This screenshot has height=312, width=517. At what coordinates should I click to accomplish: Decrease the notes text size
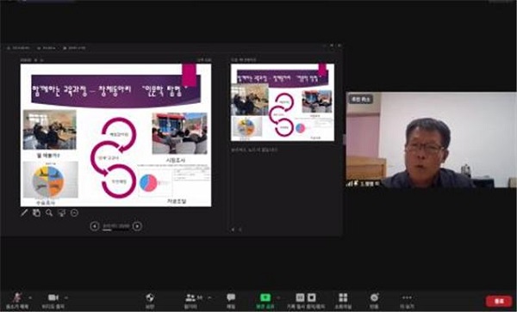pos(240,229)
